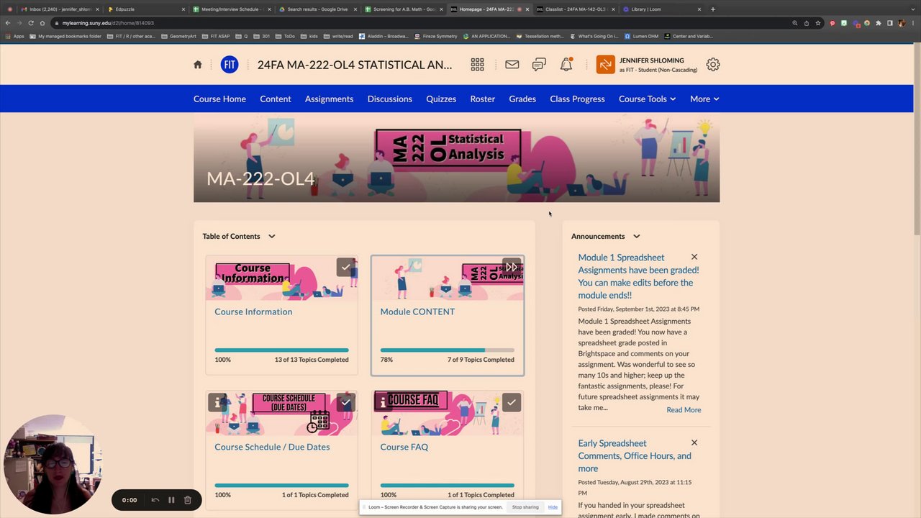Open Assignments in the navbar
Image resolution: width=921 pixels, height=518 pixels.
329,99
